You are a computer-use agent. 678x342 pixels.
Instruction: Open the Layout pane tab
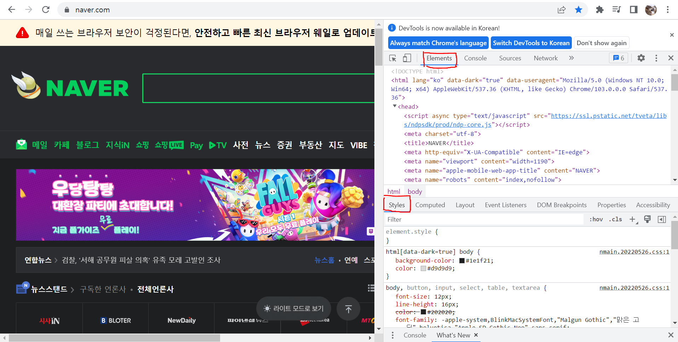coord(465,205)
